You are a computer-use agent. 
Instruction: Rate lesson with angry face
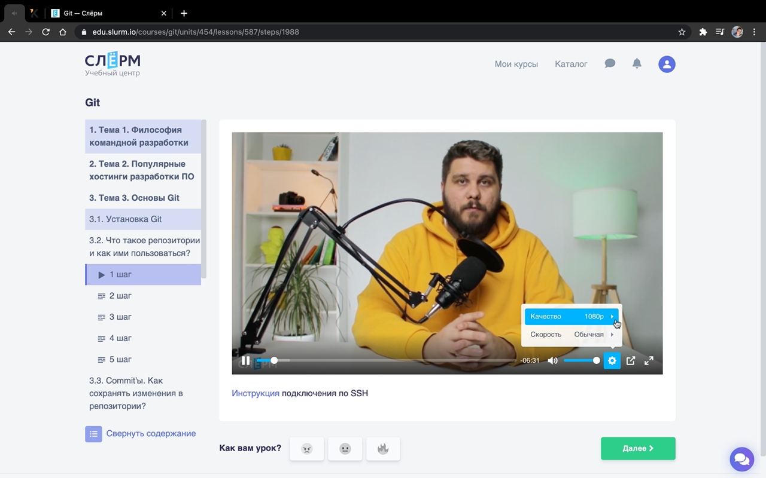[x=306, y=449]
